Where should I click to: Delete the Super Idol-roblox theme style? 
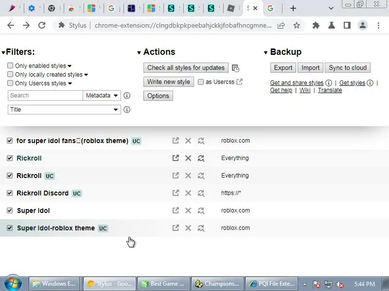coord(188,228)
